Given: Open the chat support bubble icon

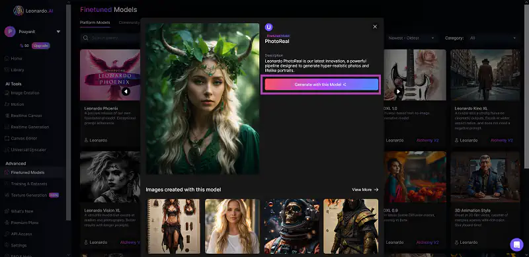Looking at the screenshot, I should (x=516, y=245).
